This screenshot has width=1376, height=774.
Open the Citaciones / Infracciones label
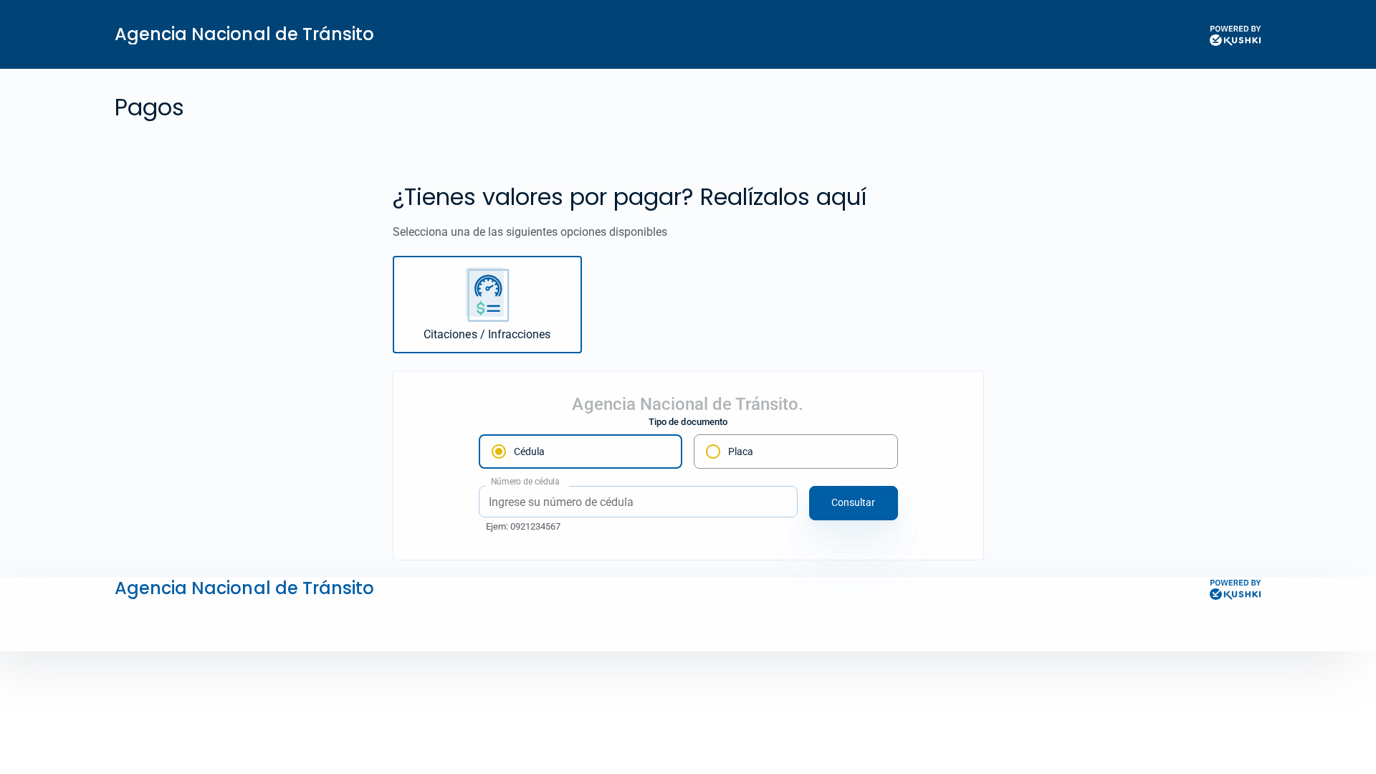(487, 335)
